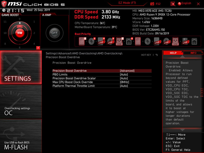204x153 pixels.
Task: Click the English language globe icon
Action: coord(179,4)
